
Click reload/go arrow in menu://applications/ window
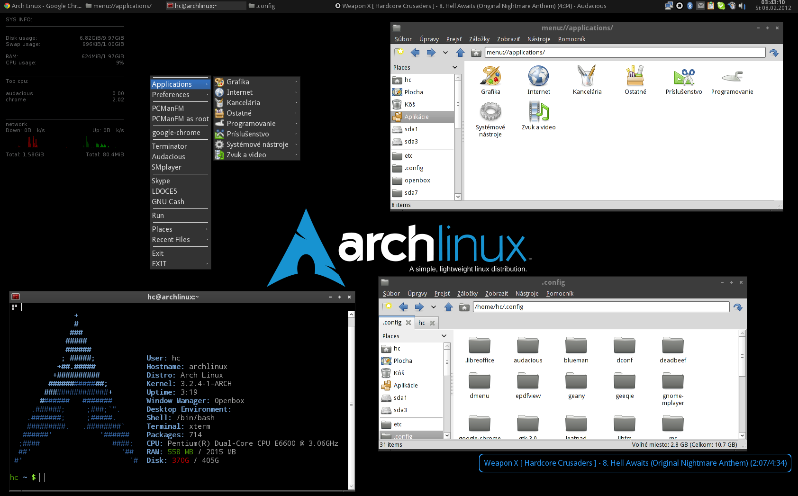point(774,53)
